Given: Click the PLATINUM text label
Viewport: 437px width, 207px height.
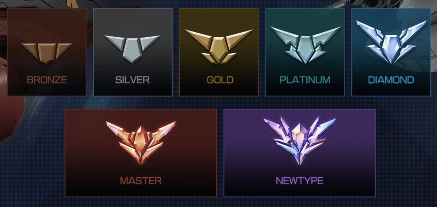Looking at the screenshot, I should coord(305,80).
